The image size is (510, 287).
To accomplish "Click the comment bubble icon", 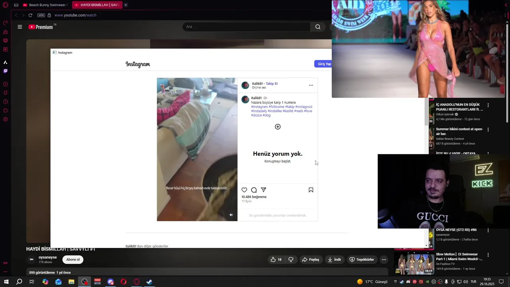I will [x=254, y=190].
